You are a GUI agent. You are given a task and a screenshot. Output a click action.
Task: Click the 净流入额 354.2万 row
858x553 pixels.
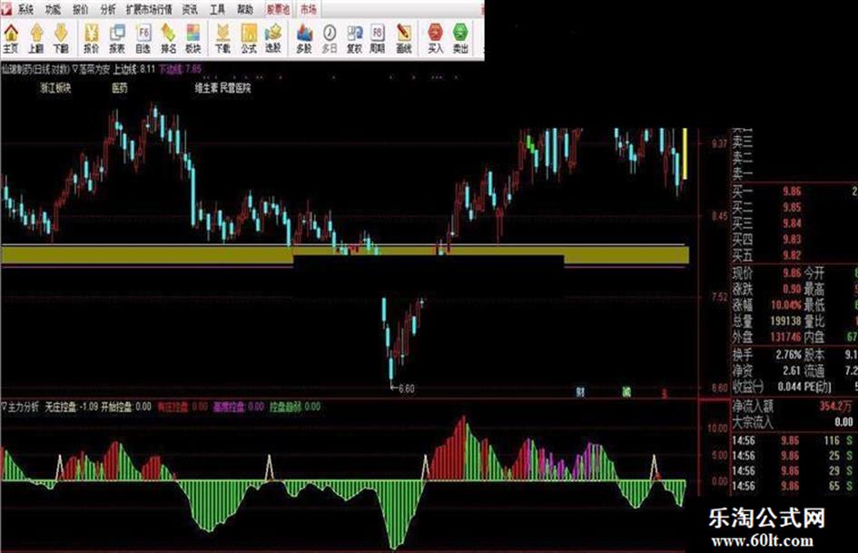tap(793, 406)
